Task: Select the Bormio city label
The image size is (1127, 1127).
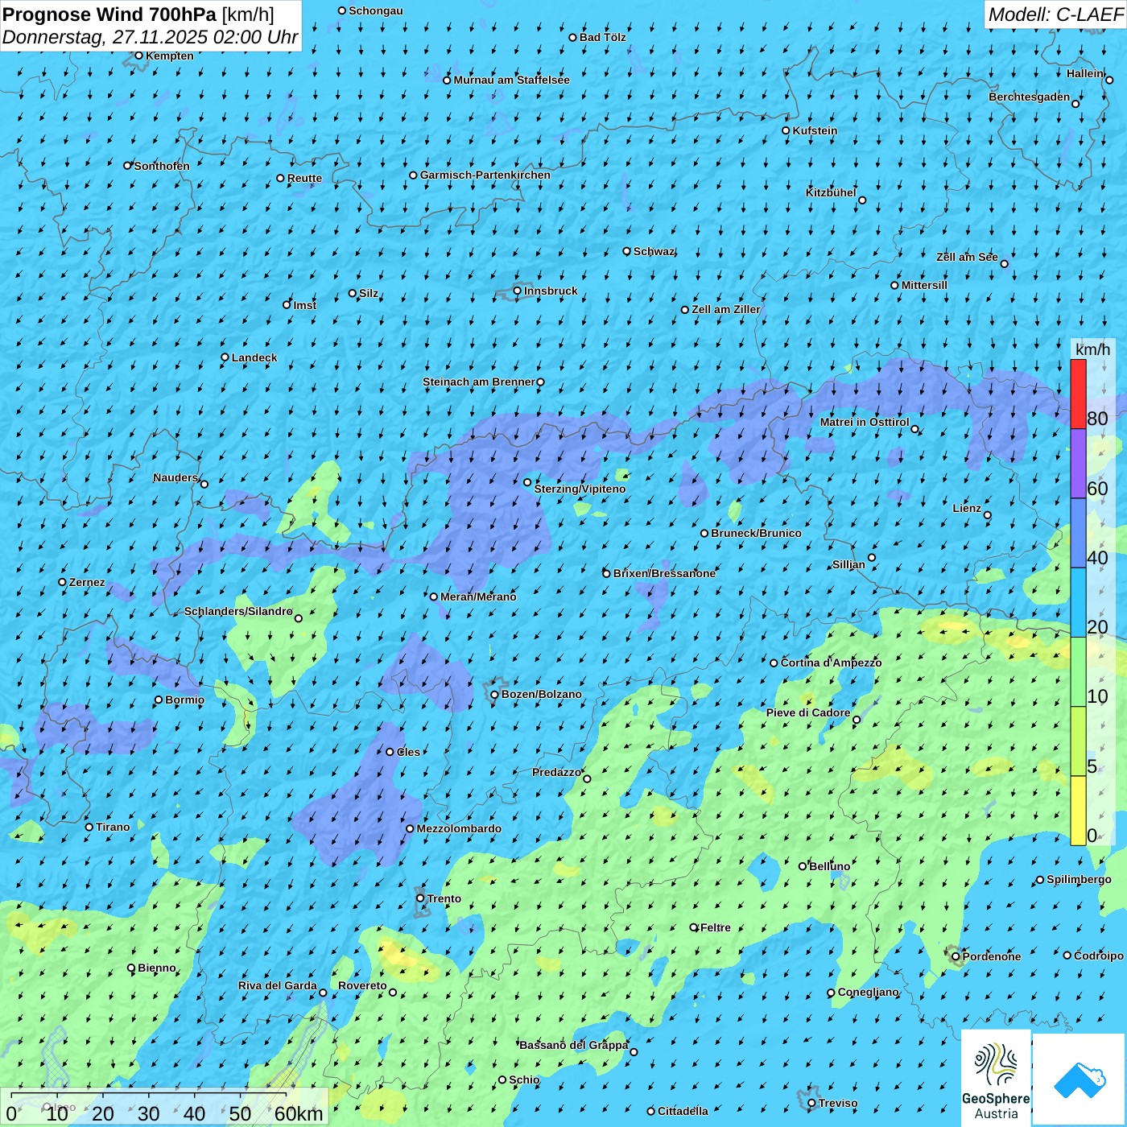Action: [184, 700]
